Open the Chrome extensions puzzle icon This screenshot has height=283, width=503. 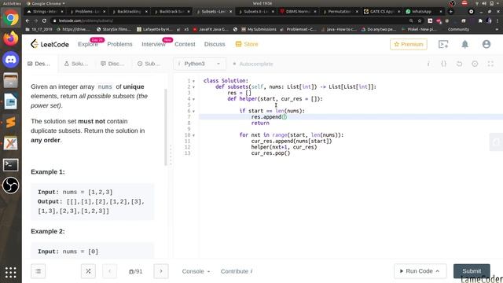[480, 20]
